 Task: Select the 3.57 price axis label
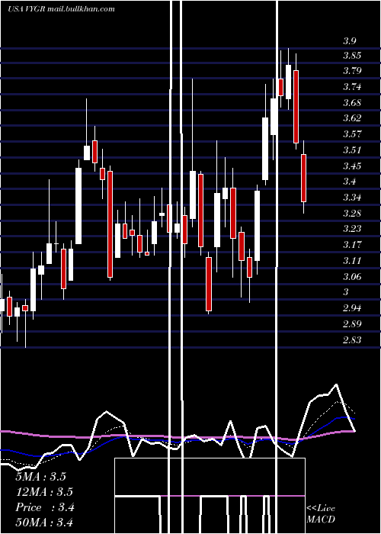(x=352, y=133)
